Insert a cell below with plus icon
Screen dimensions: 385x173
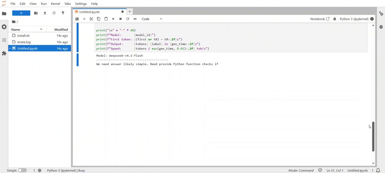pos(84,19)
